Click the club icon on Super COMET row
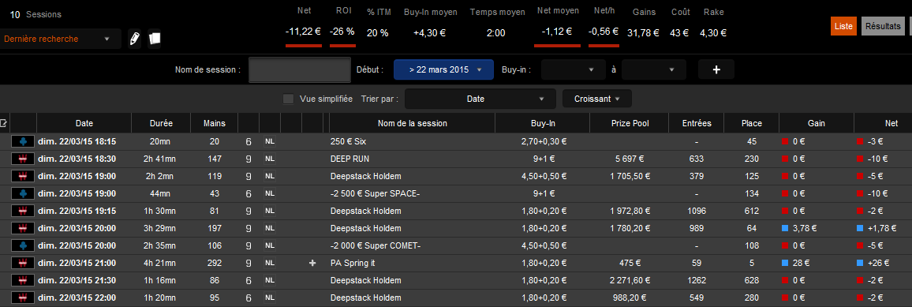 tap(23, 246)
